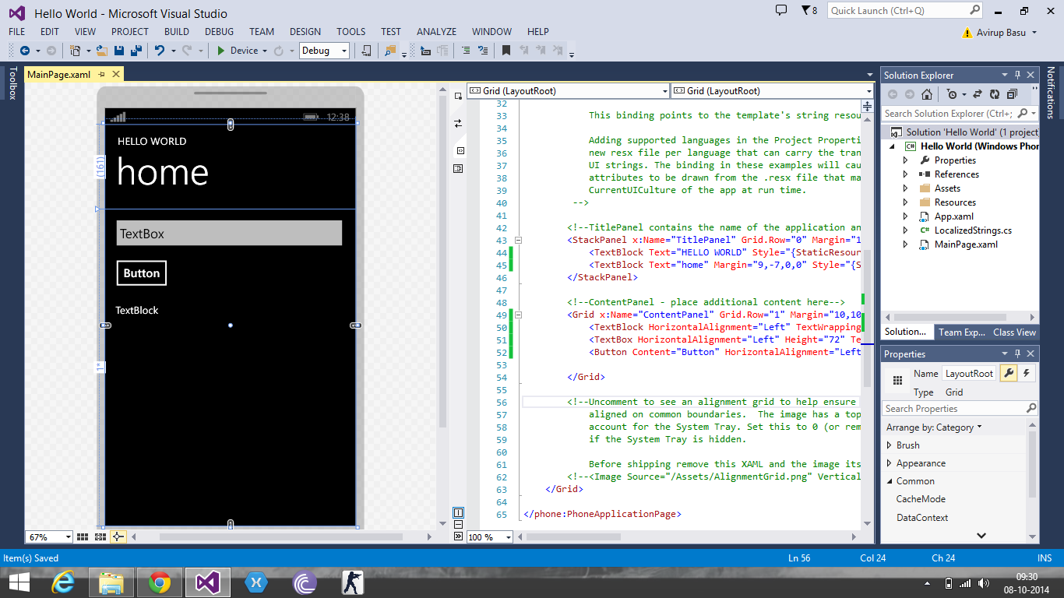Toggle snap-to-gridlines icon in the designer

(x=101, y=536)
